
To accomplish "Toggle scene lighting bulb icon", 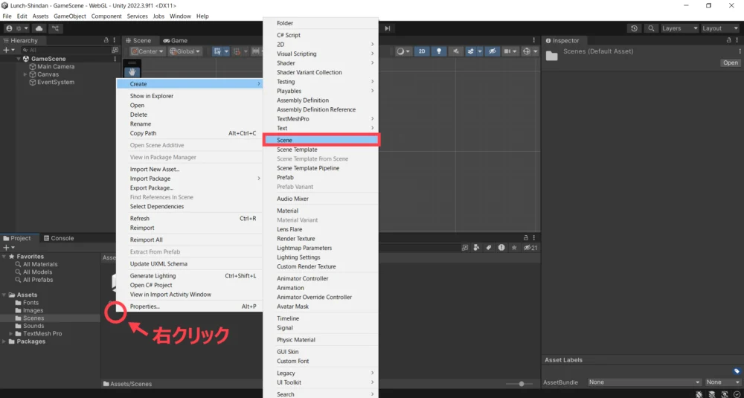I will (x=439, y=51).
